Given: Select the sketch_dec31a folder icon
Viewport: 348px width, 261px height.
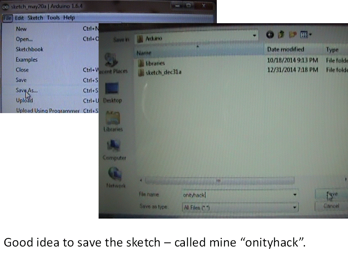Looking at the screenshot, I should pos(141,72).
